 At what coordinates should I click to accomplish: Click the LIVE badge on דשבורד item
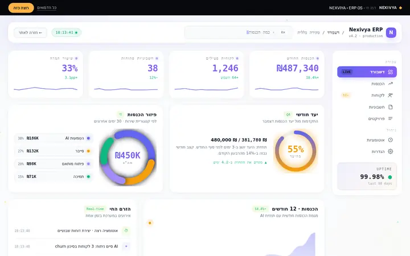(x=347, y=72)
